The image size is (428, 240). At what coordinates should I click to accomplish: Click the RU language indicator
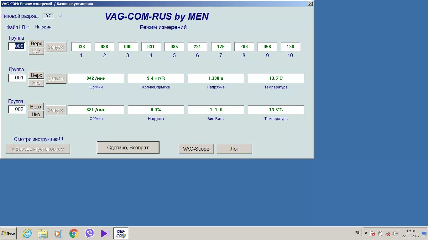(x=358, y=233)
